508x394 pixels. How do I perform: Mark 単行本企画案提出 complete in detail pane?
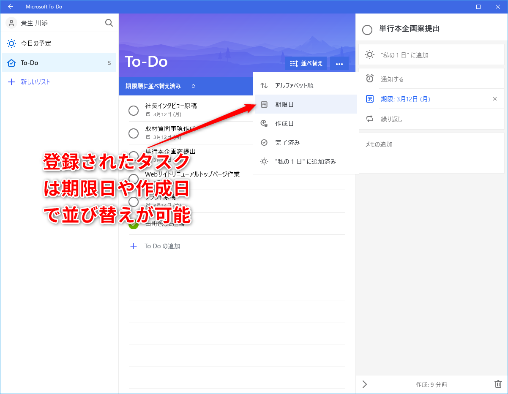(x=367, y=30)
